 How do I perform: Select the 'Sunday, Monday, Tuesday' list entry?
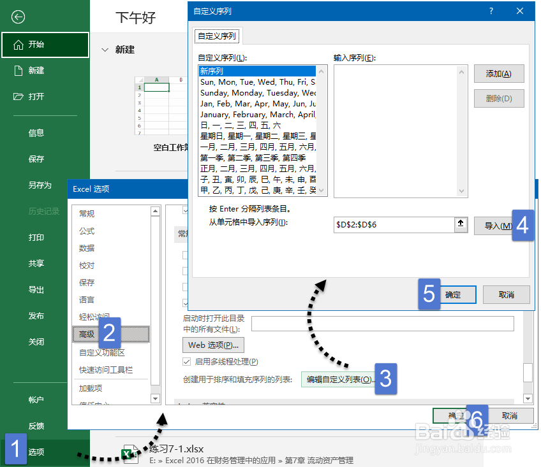[x=257, y=93]
